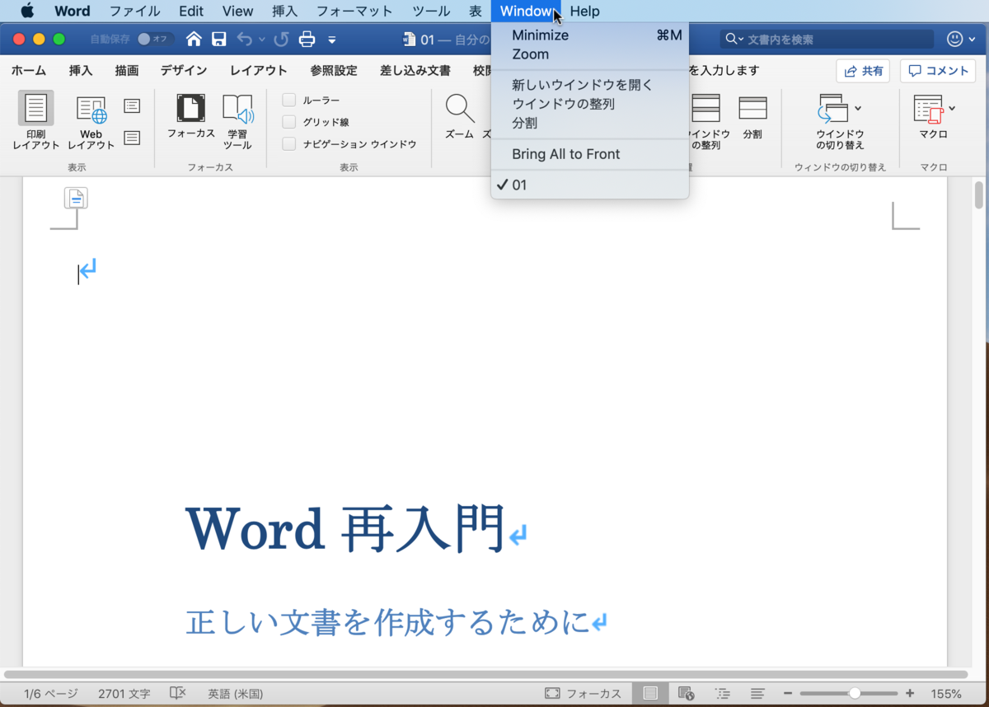The image size is (989, 707).
Task: Open the デザイン ribbon tab
Action: pos(184,71)
